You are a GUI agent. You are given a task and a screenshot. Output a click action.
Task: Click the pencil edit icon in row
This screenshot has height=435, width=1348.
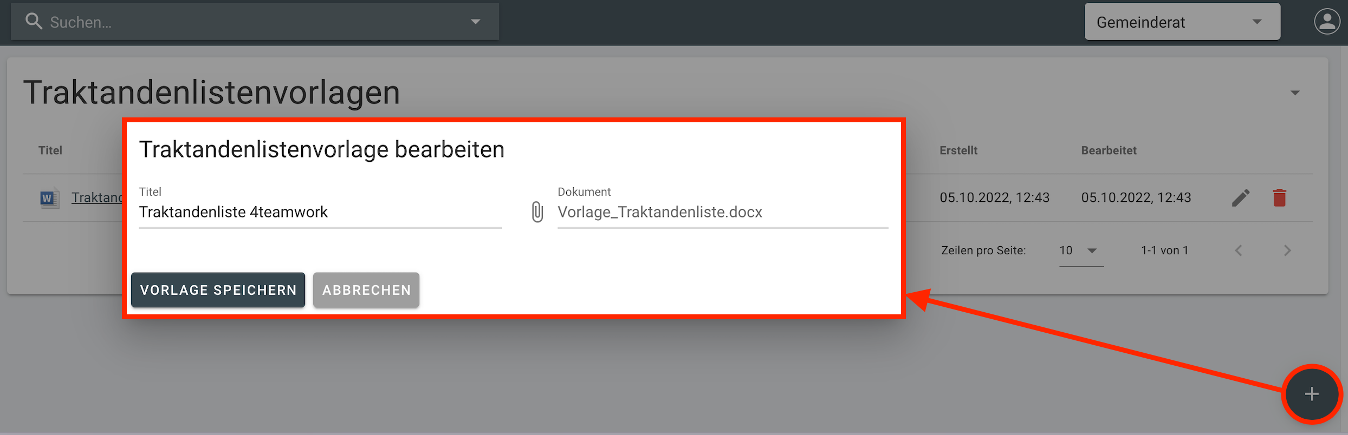point(1240,198)
